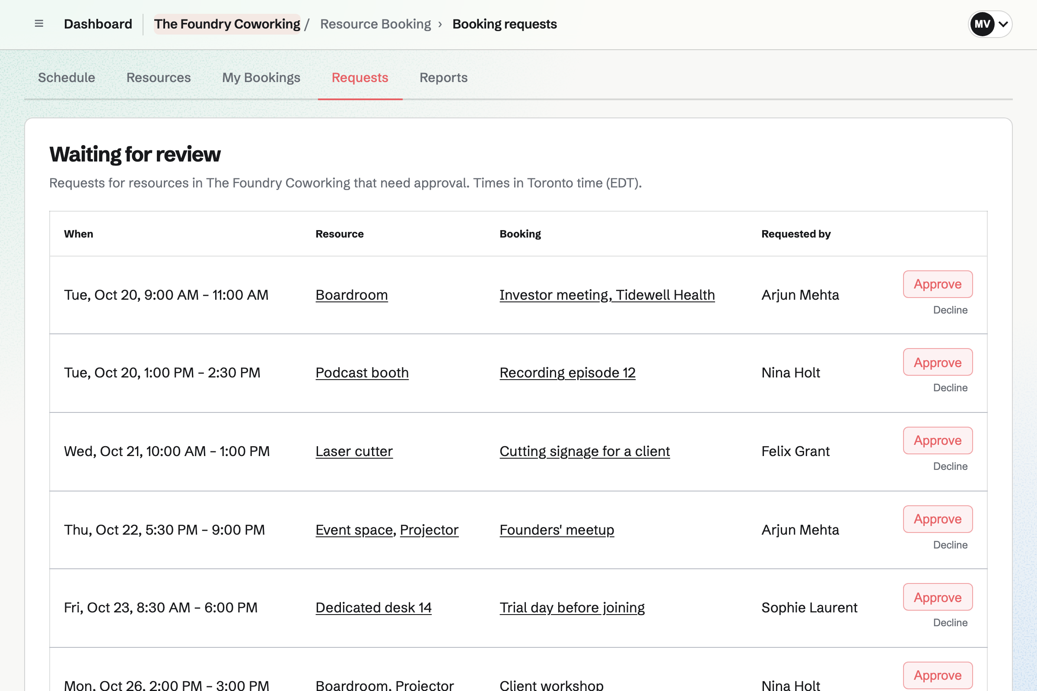Open the MV user account dropdown

(x=990, y=24)
